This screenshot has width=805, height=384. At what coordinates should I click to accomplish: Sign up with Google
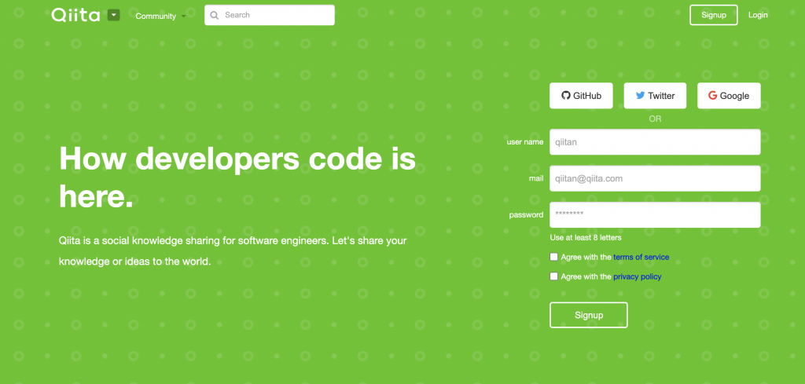pos(729,95)
